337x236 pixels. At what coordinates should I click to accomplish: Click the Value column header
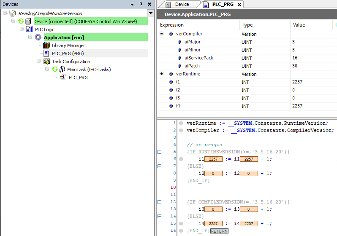[x=299, y=25]
